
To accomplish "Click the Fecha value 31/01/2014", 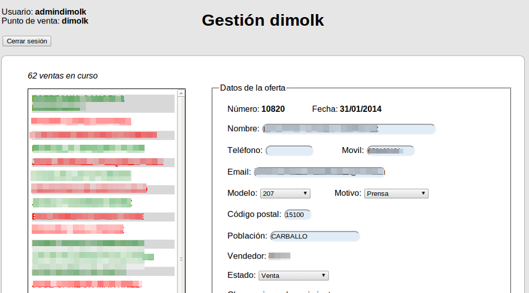I will click(x=360, y=109).
